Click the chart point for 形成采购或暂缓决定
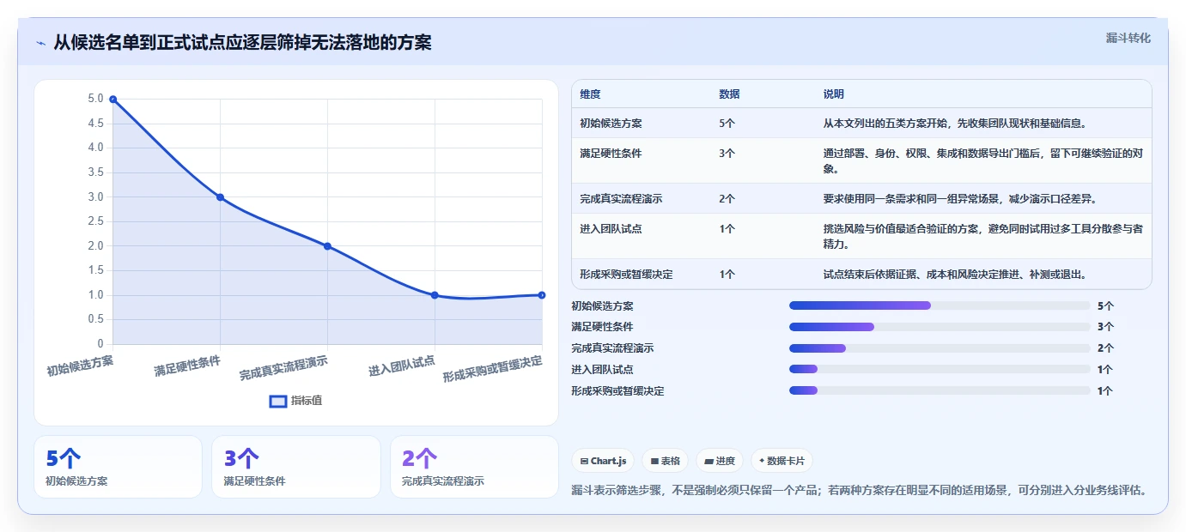 pyautogui.click(x=542, y=295)
